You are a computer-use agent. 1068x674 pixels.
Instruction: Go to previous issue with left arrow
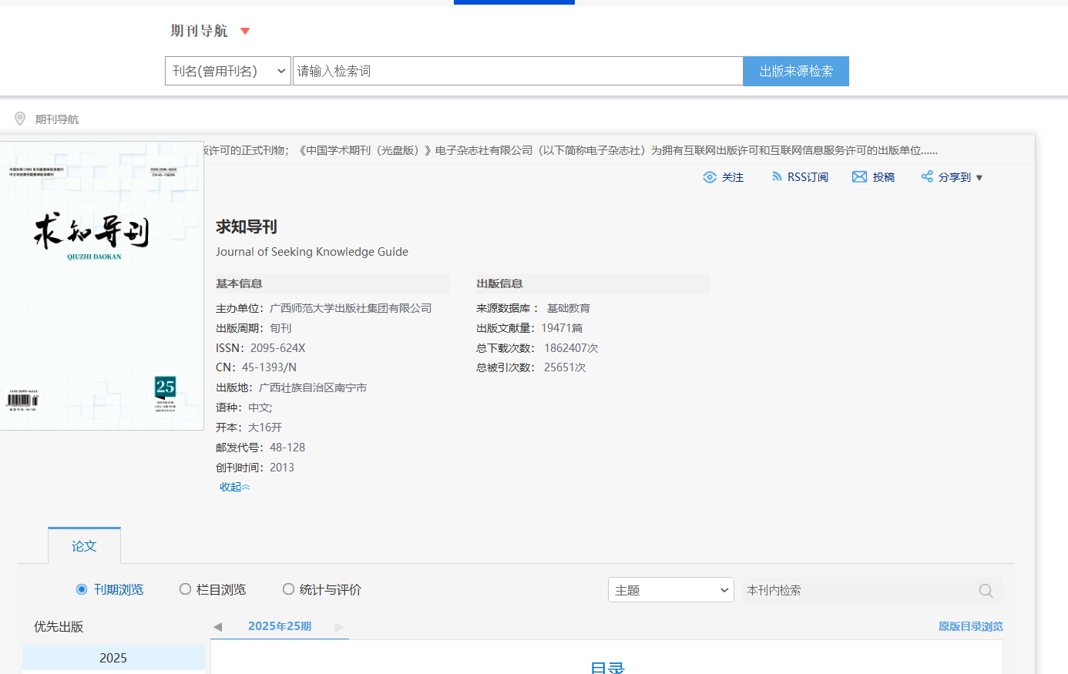[218, 627]
